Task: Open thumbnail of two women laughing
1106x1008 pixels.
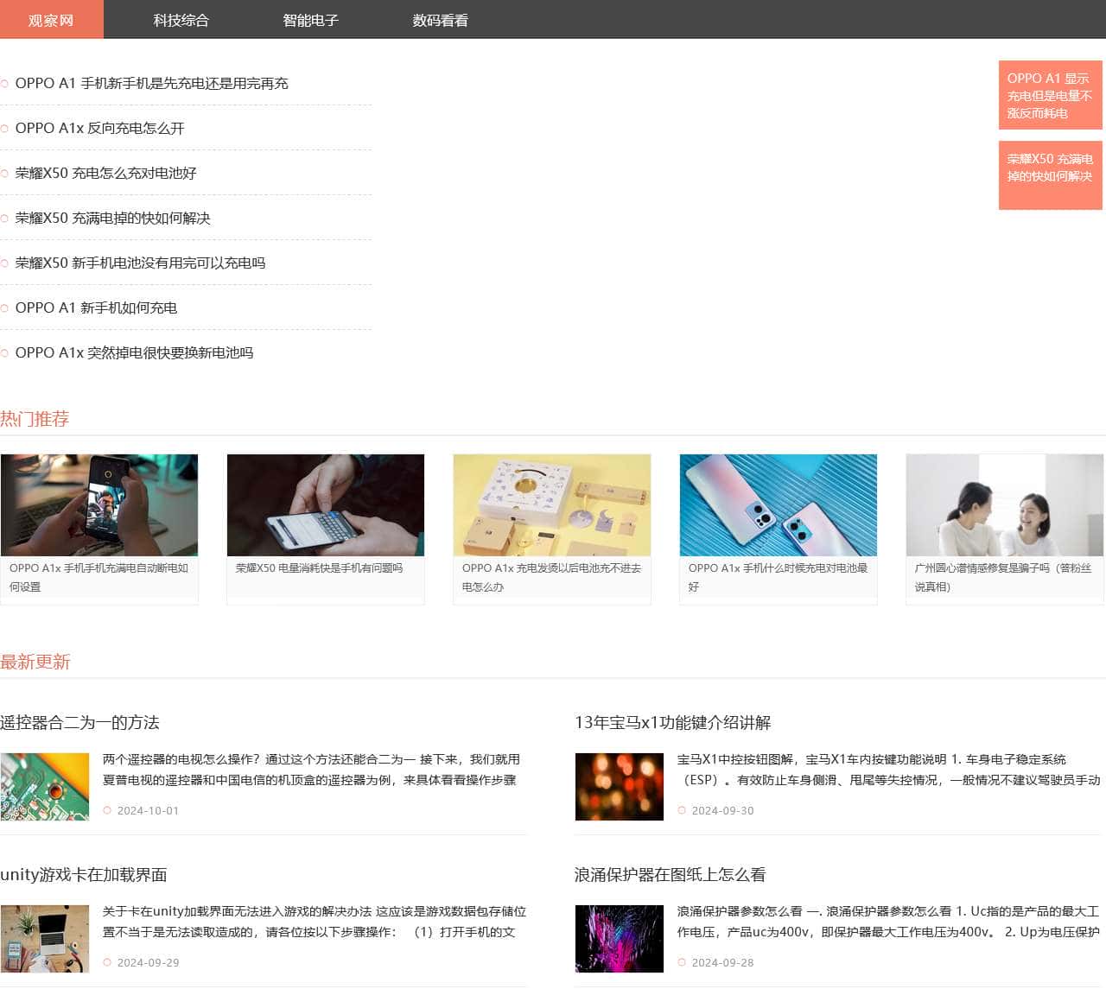Action: tap(1005, 505)
